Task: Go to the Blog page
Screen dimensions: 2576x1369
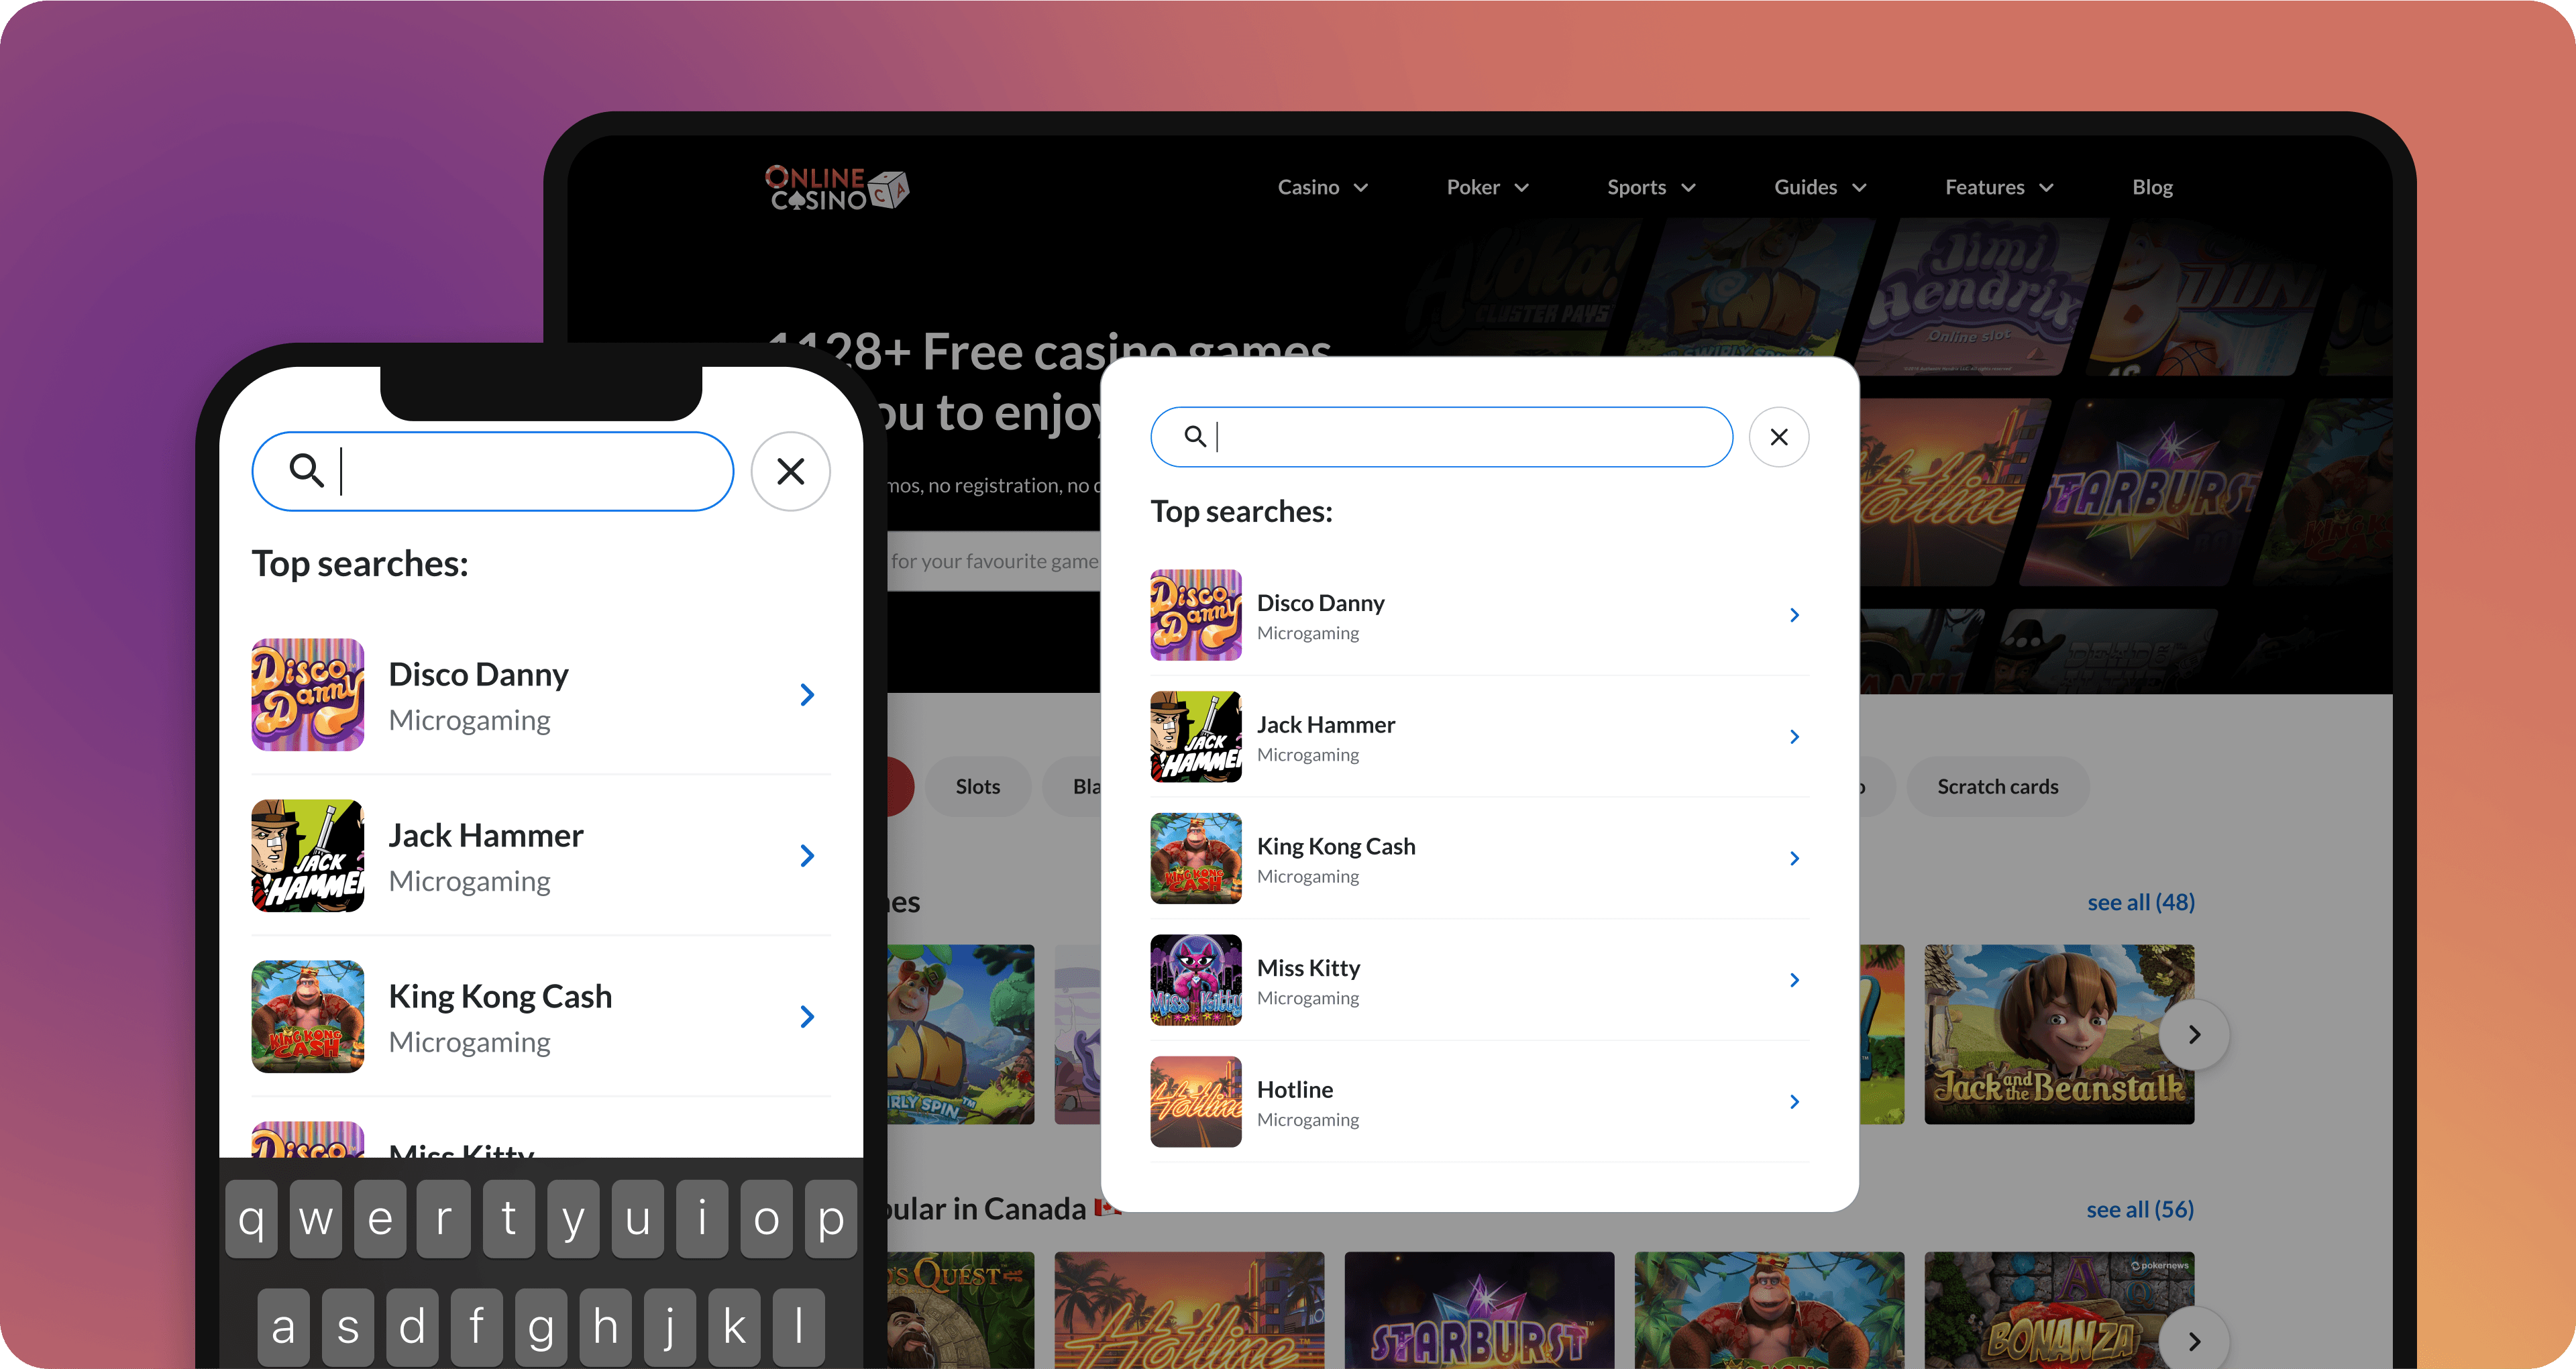Action: coord(2152,187)
